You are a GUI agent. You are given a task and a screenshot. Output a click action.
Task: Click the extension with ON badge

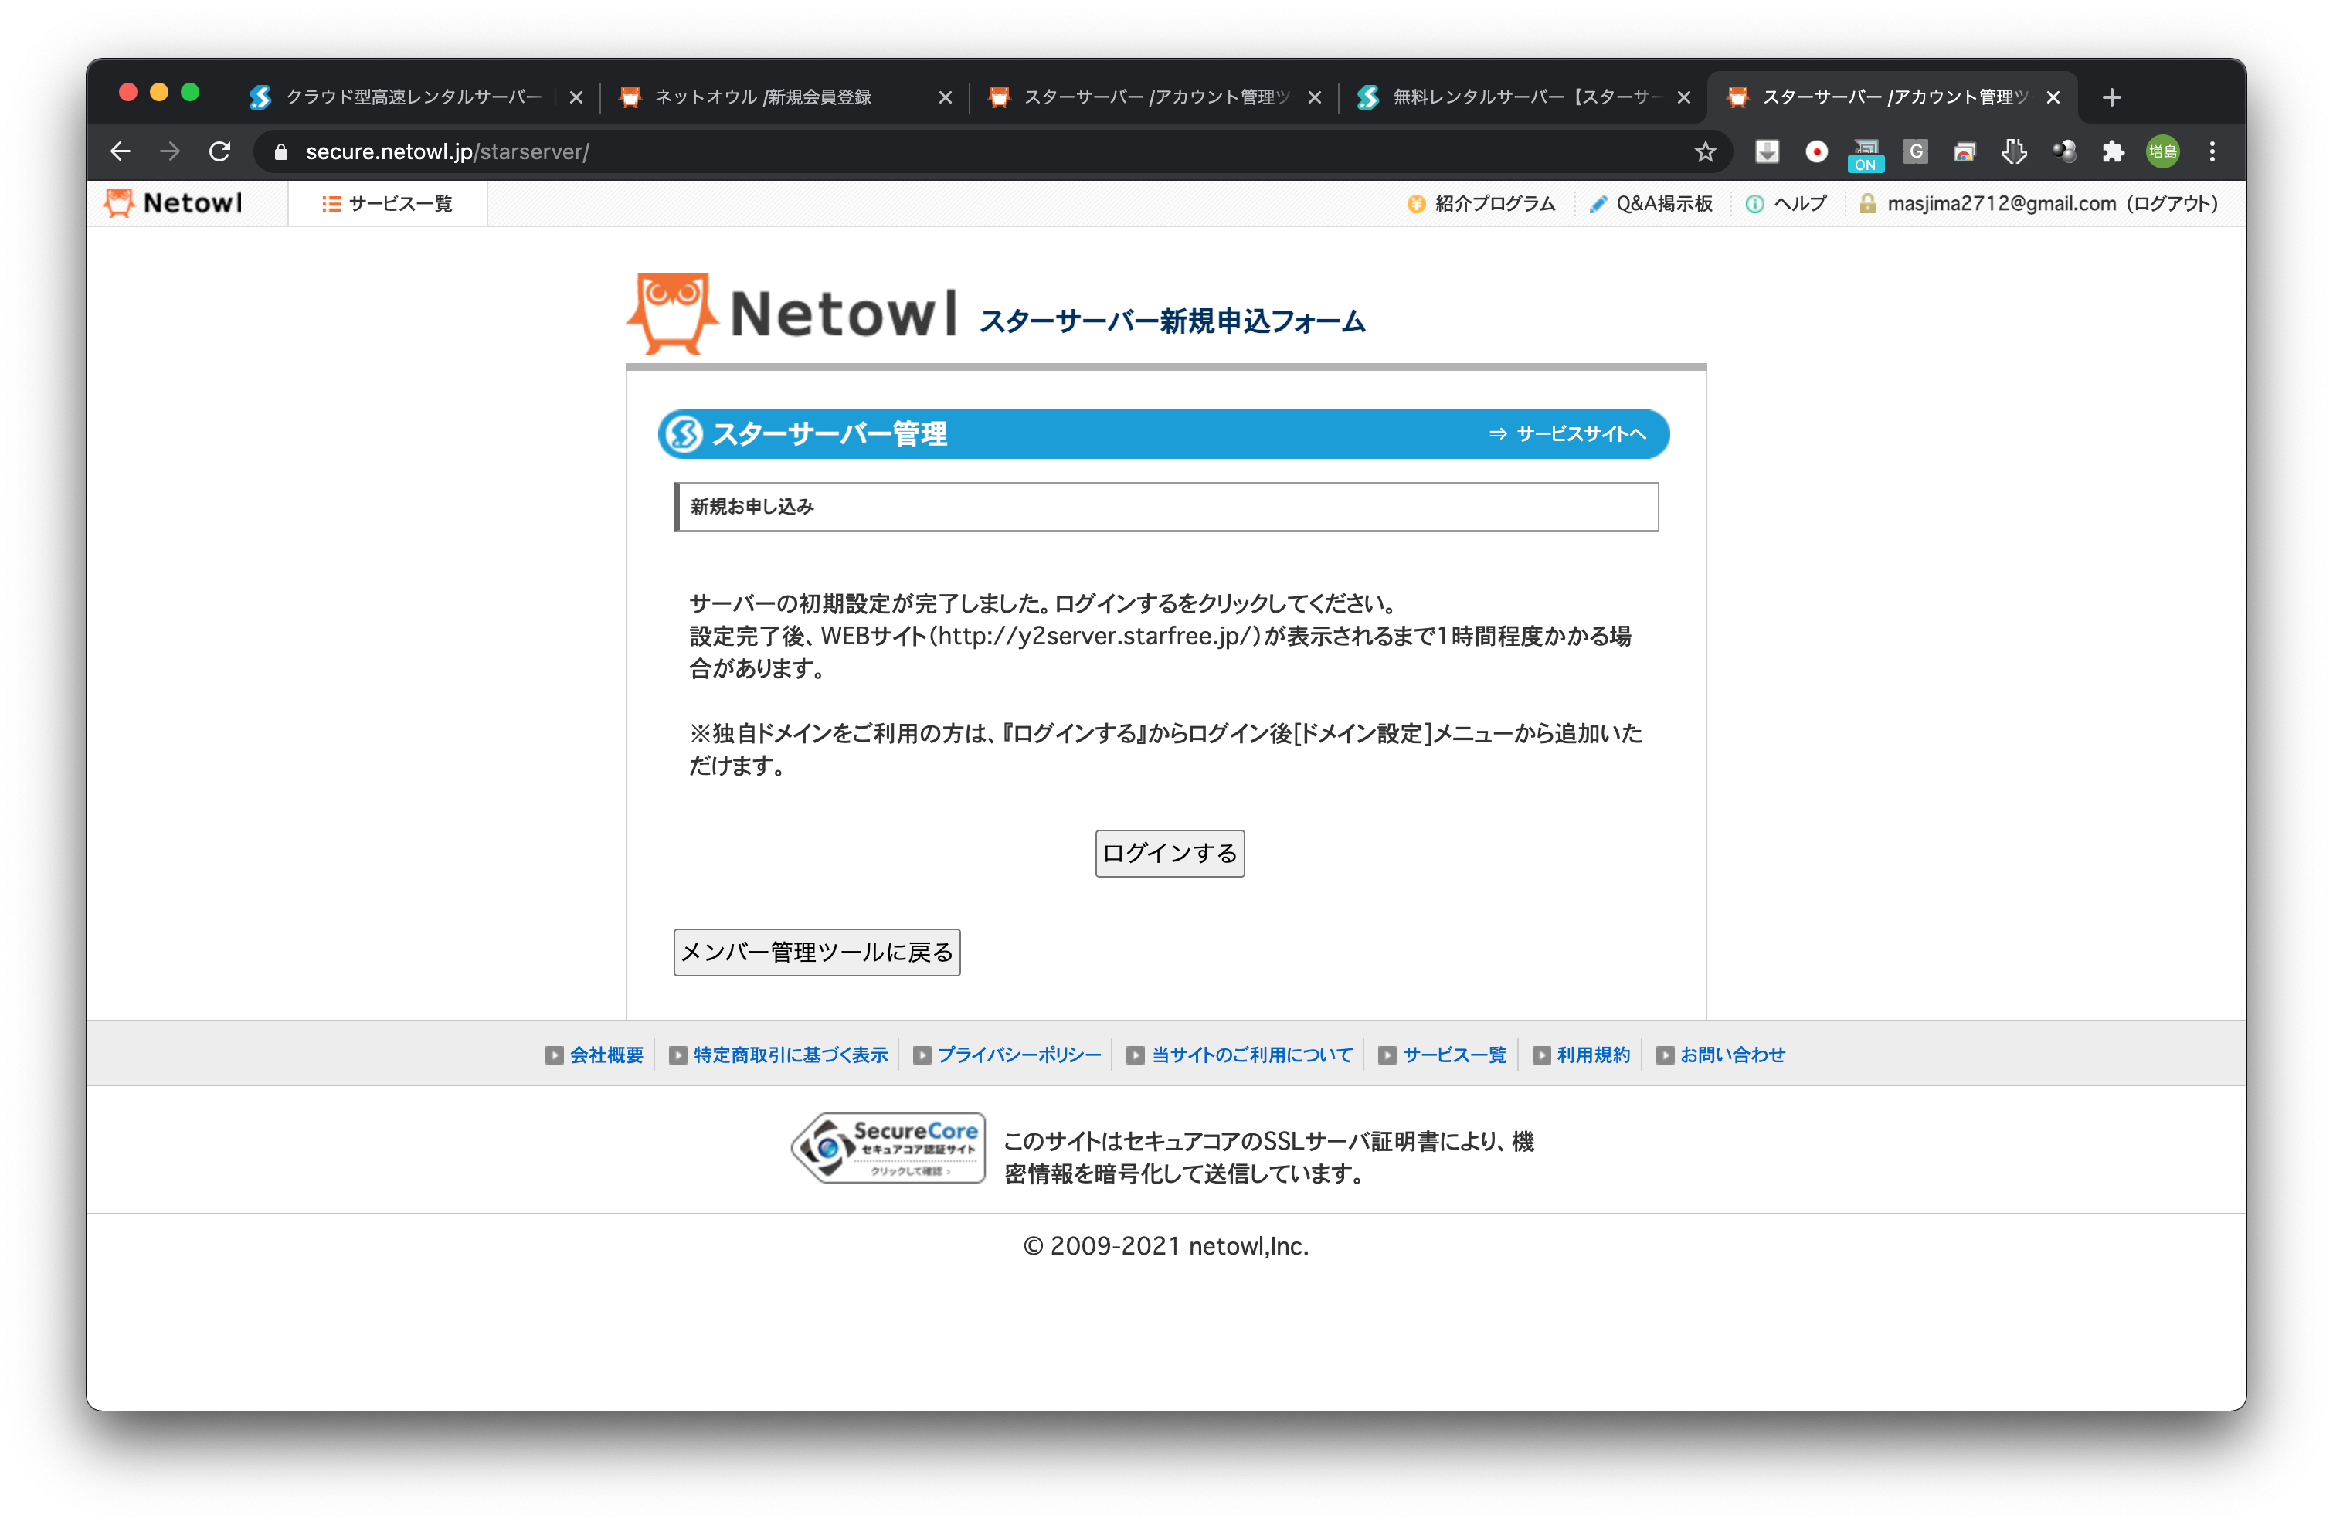(x=1866, y=154)
